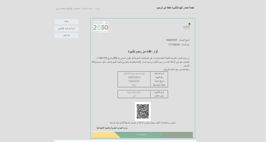Click birth date value 1364/07/01
Image resolution: width=266 pixels, height=142 pixels.
134,81
